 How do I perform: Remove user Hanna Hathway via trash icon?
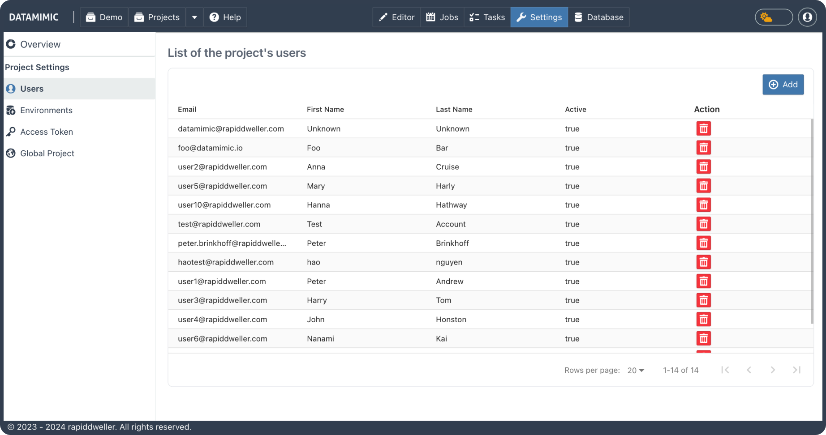[703, 205]
